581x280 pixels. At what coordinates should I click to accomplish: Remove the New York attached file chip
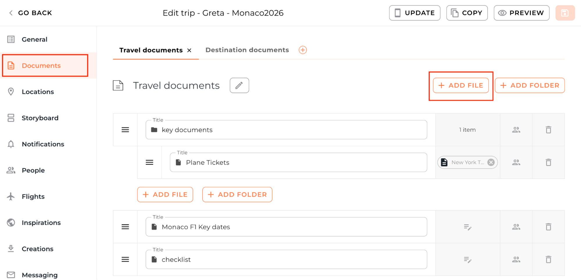[491, 162]
